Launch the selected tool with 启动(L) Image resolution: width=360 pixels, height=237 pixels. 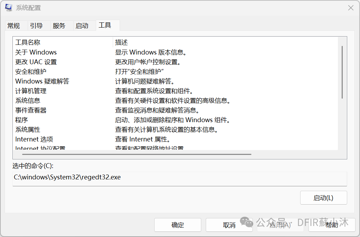coord(323,198)
